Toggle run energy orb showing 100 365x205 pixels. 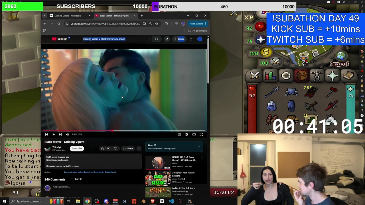266,53
